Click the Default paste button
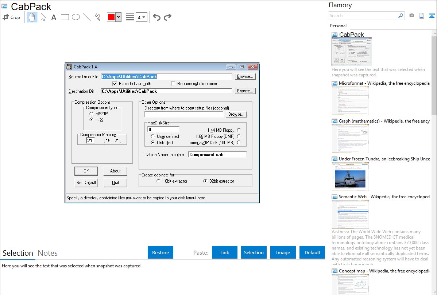The width and height of the screenshot is (437, 295). click(312, 252)
